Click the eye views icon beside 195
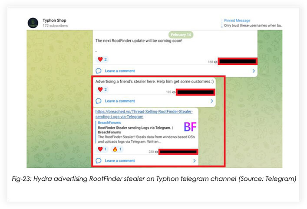Image resolution: width=307 pixels, height=209 pixels. [x=174, y=92]
